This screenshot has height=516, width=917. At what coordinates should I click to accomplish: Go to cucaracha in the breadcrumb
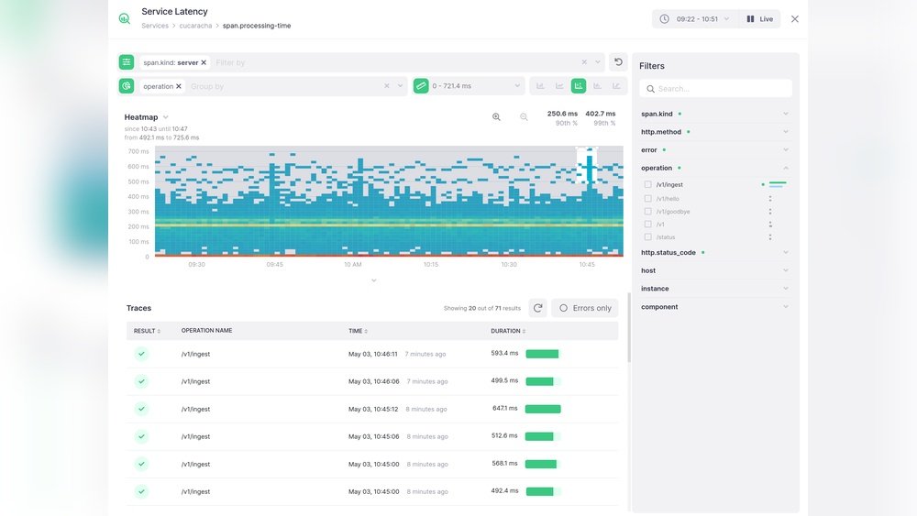tap(195, 26)
